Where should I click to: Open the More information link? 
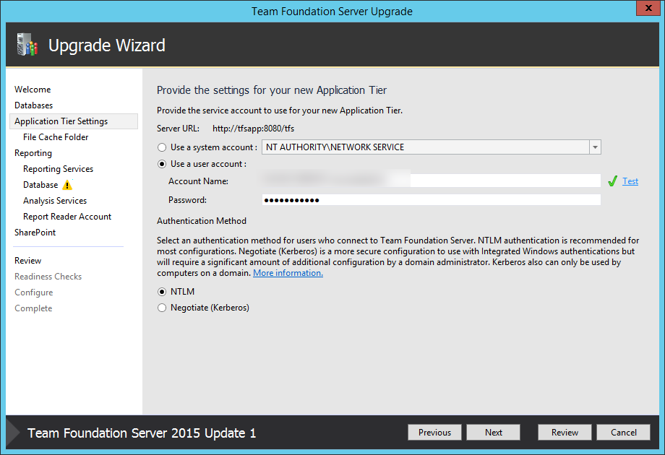coord(287,272)
